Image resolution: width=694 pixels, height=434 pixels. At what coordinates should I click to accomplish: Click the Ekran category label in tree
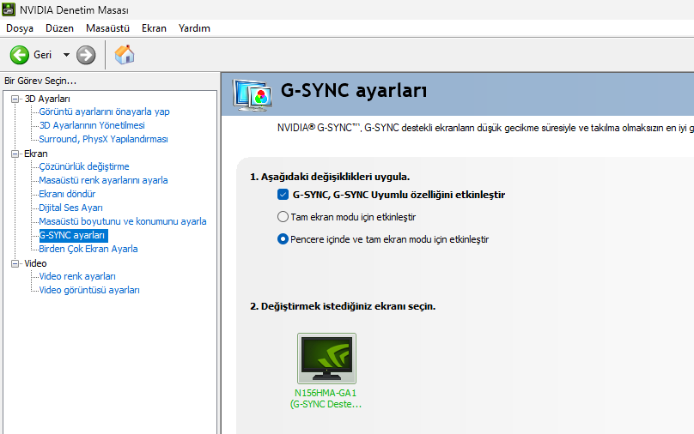coord(36,154)
